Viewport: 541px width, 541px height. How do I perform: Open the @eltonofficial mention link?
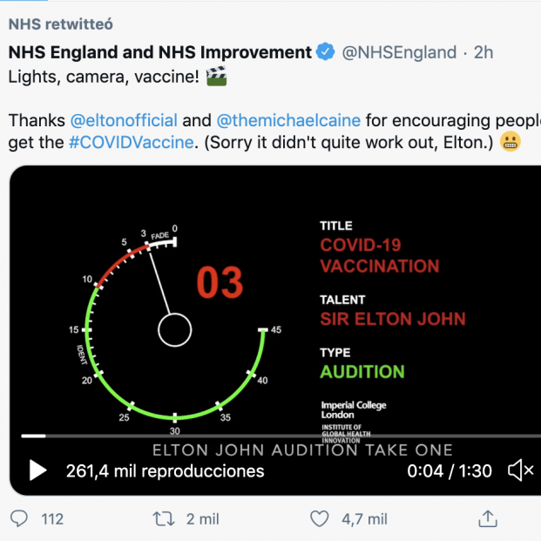point(124,119)
